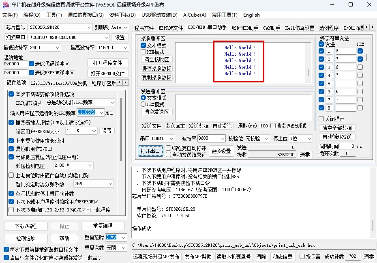The image size is (377, 263).
Task: Click the 周期(ms) 100 input field
Action: [264, 126]
